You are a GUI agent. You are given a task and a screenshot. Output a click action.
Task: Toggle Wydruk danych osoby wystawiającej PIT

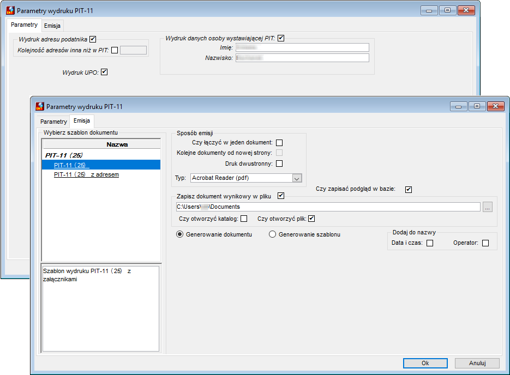point(281,38)
